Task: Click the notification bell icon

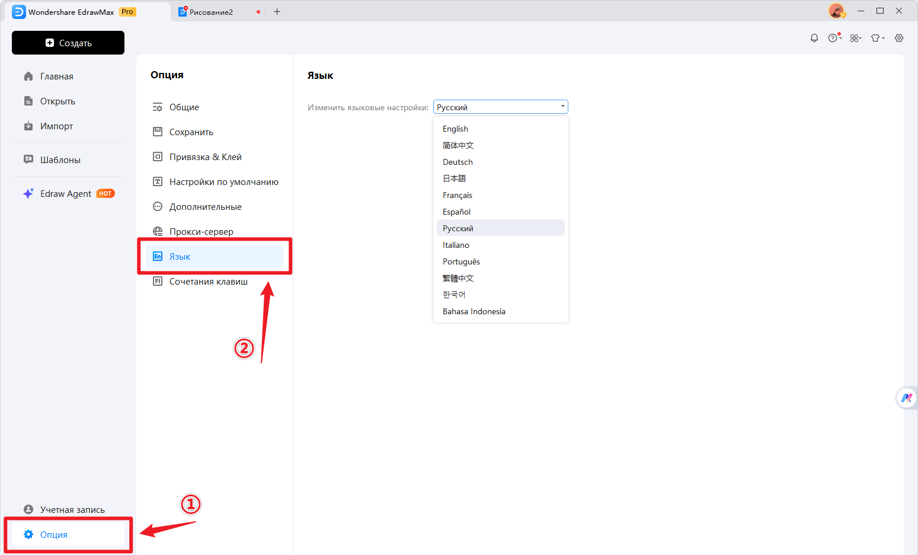Action: [814, 38]
